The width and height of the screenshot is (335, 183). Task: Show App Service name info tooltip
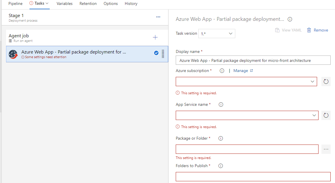221,105
